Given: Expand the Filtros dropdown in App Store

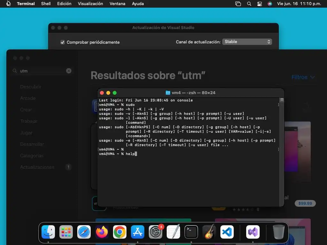Looking at the screenshot, I should coord(303,77).
